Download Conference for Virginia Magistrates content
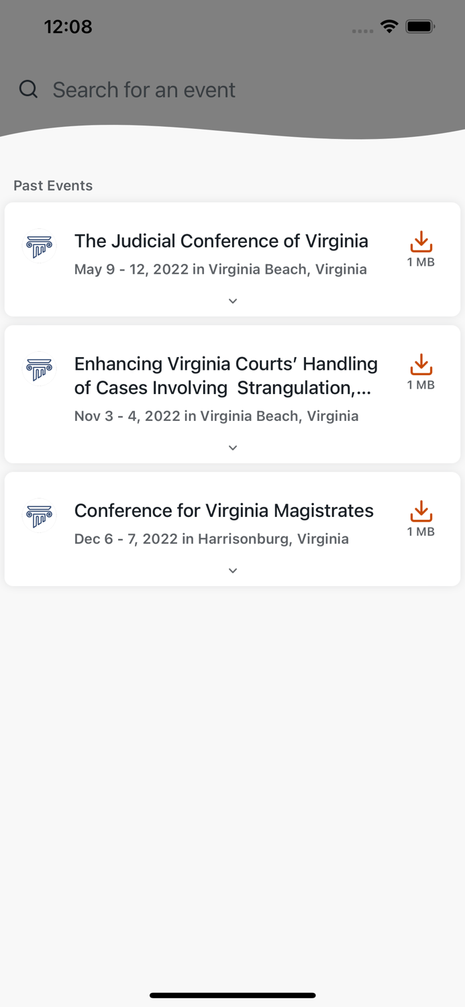This screenshot has width=465, height=1007. [421, 511]
